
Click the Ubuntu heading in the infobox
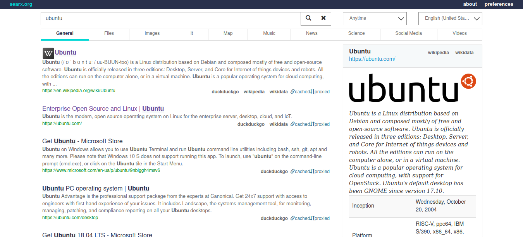(x=360, y=51)
